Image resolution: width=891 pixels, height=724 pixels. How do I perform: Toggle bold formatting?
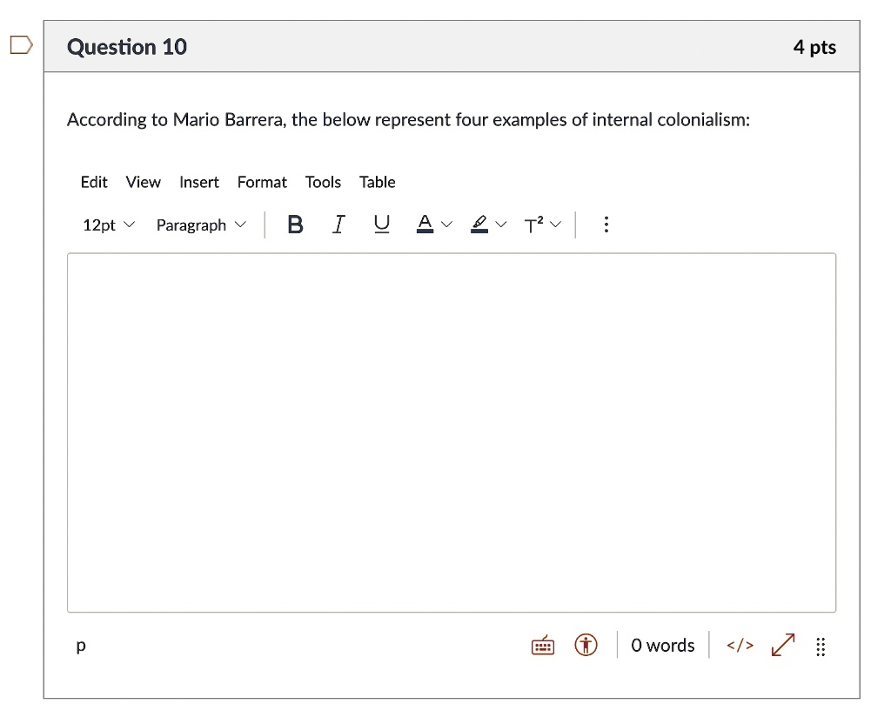pyautogui.click(x=295, y=224)
